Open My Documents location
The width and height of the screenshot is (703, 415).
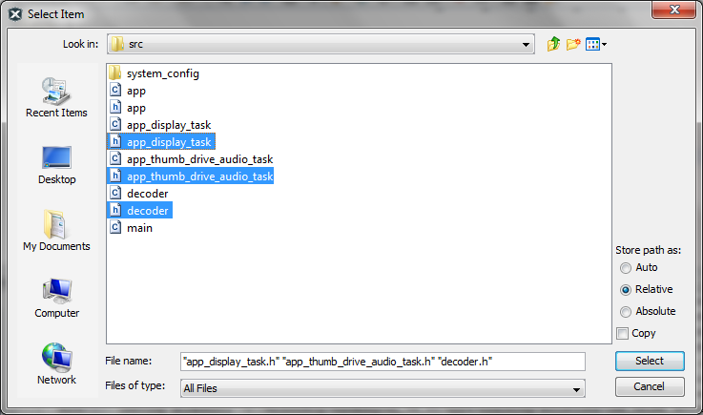pos(56,231)
